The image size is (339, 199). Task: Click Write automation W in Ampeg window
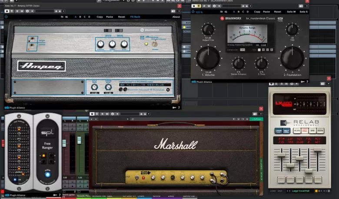(22, 11)
